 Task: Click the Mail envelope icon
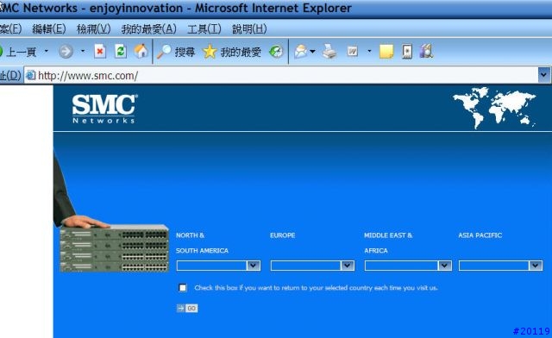click(x=301, y=52)
